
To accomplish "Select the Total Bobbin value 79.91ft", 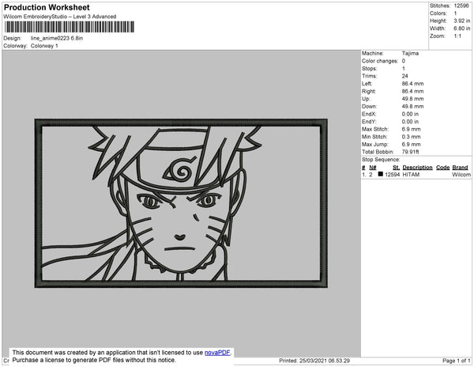I will point(410,152).
